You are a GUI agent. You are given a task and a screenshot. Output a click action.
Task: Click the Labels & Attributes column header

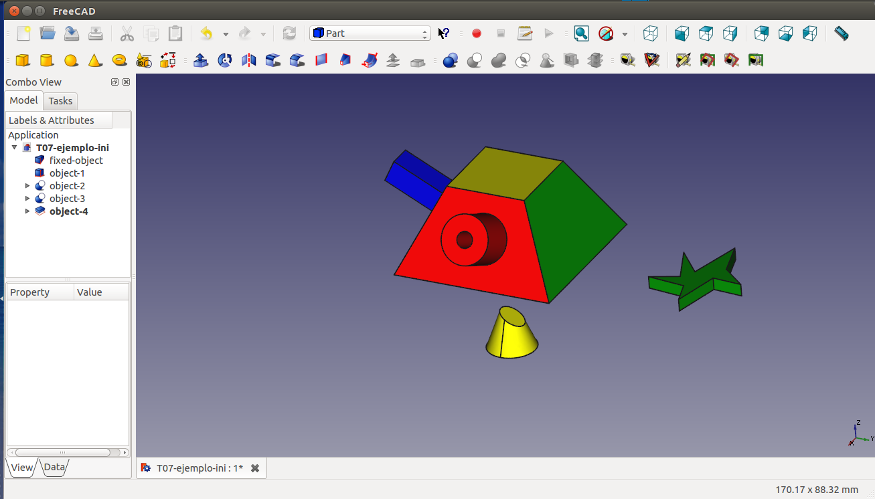tap(59, 120)
